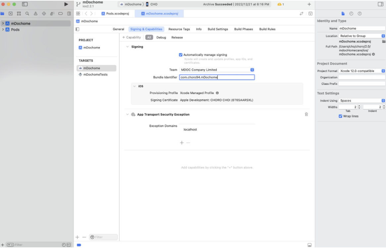Add a new Capability
Viewport: 386px width, 248px height.
click(132, 37)
